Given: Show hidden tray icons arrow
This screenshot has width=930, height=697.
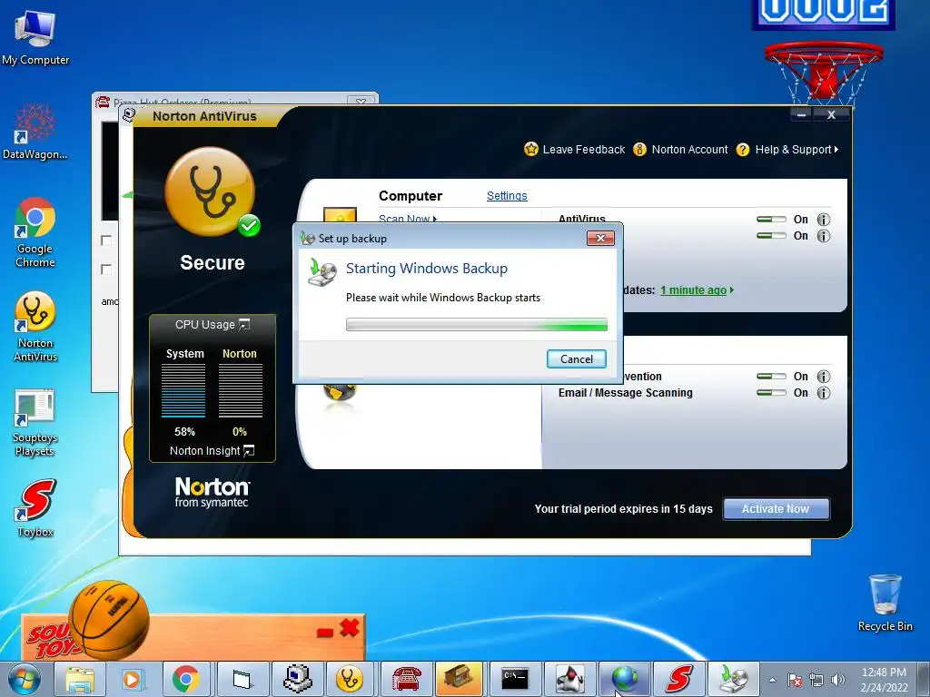Looking at the screenshot, I should click(772, 680).
